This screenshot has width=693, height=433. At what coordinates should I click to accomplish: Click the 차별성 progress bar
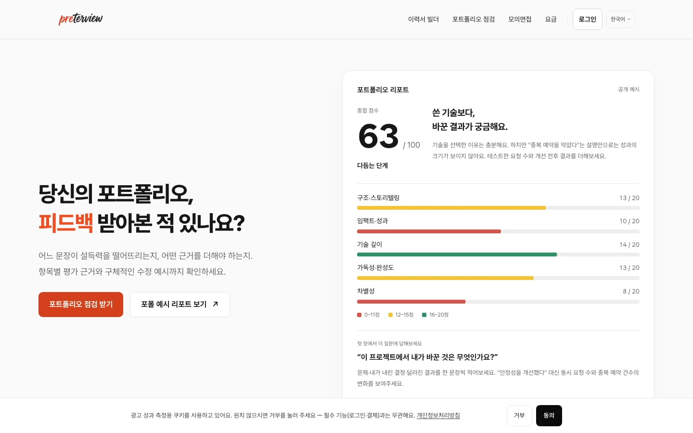(498, 302)
